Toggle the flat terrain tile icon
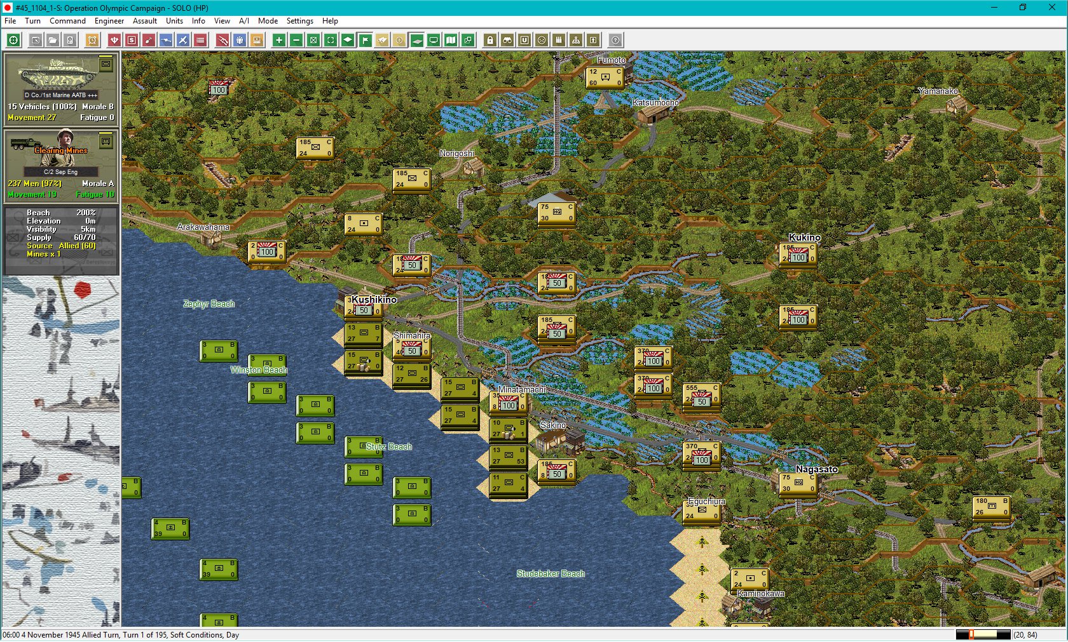Viewport: 1068px width, 642px height. click(416, 40)
